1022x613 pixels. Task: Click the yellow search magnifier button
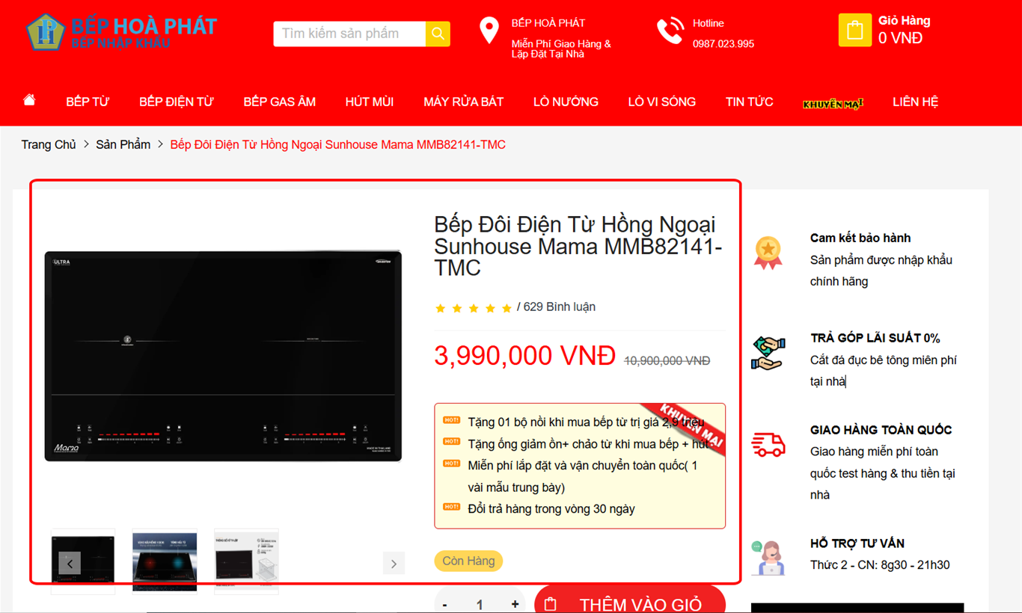point(438,34)
